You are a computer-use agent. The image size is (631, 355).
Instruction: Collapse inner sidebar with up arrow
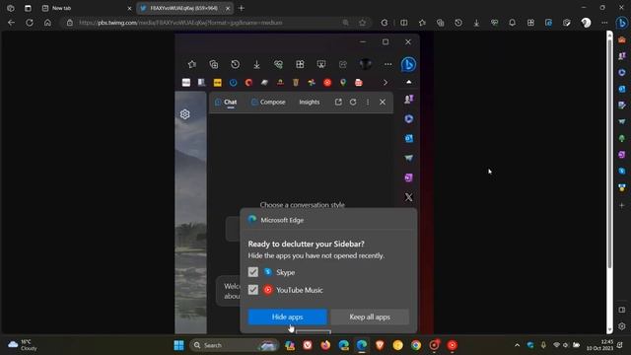click(x=409, y=82)
